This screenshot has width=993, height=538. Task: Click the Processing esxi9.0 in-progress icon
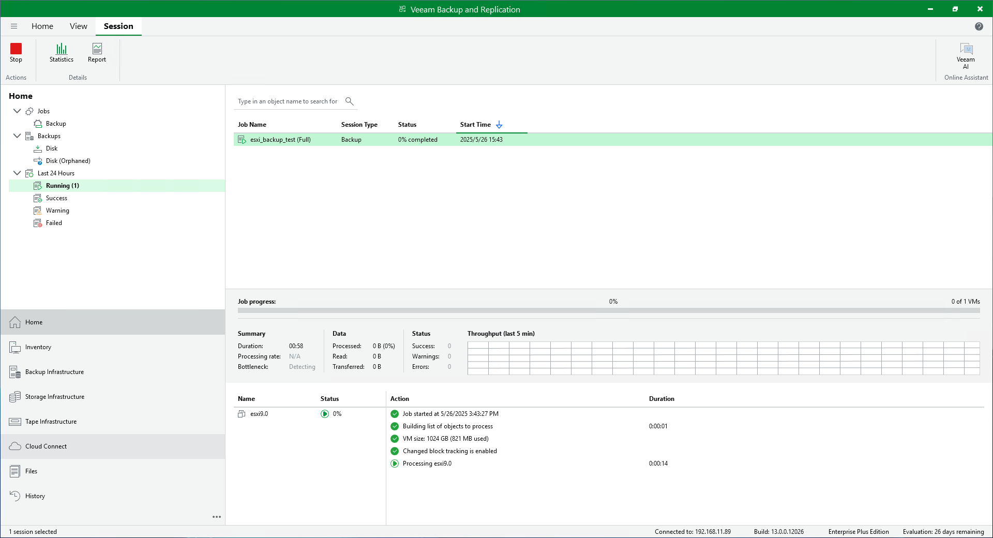[x=395, y=464]
